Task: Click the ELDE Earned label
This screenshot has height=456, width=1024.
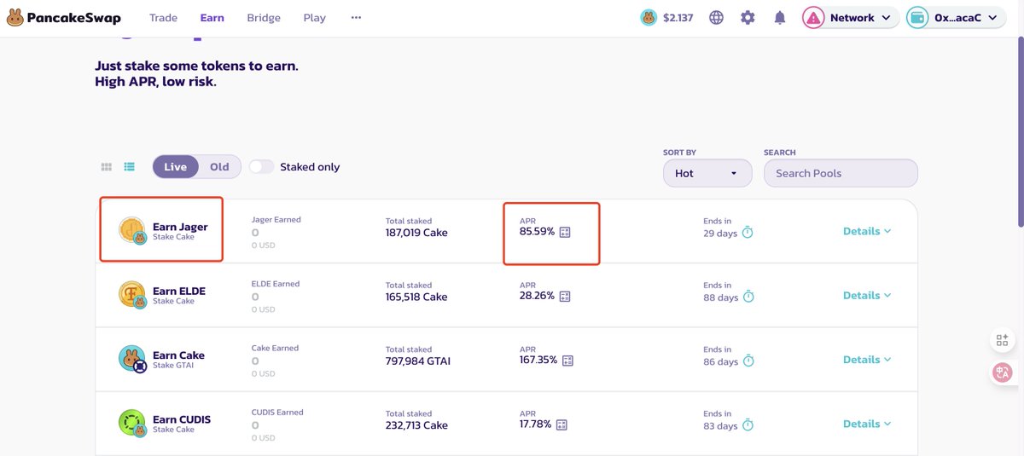Action: click(276, 284)
